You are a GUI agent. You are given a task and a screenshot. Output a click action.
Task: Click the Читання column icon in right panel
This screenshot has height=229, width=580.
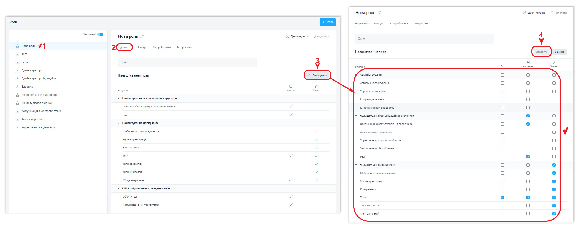[528, 63]
